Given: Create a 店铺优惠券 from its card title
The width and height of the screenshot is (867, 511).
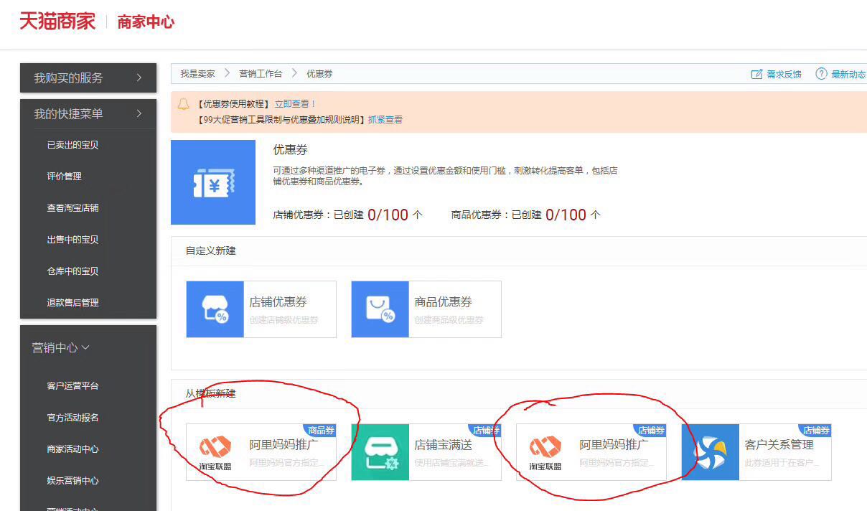Looking at the screenshot, I should 278,302.
